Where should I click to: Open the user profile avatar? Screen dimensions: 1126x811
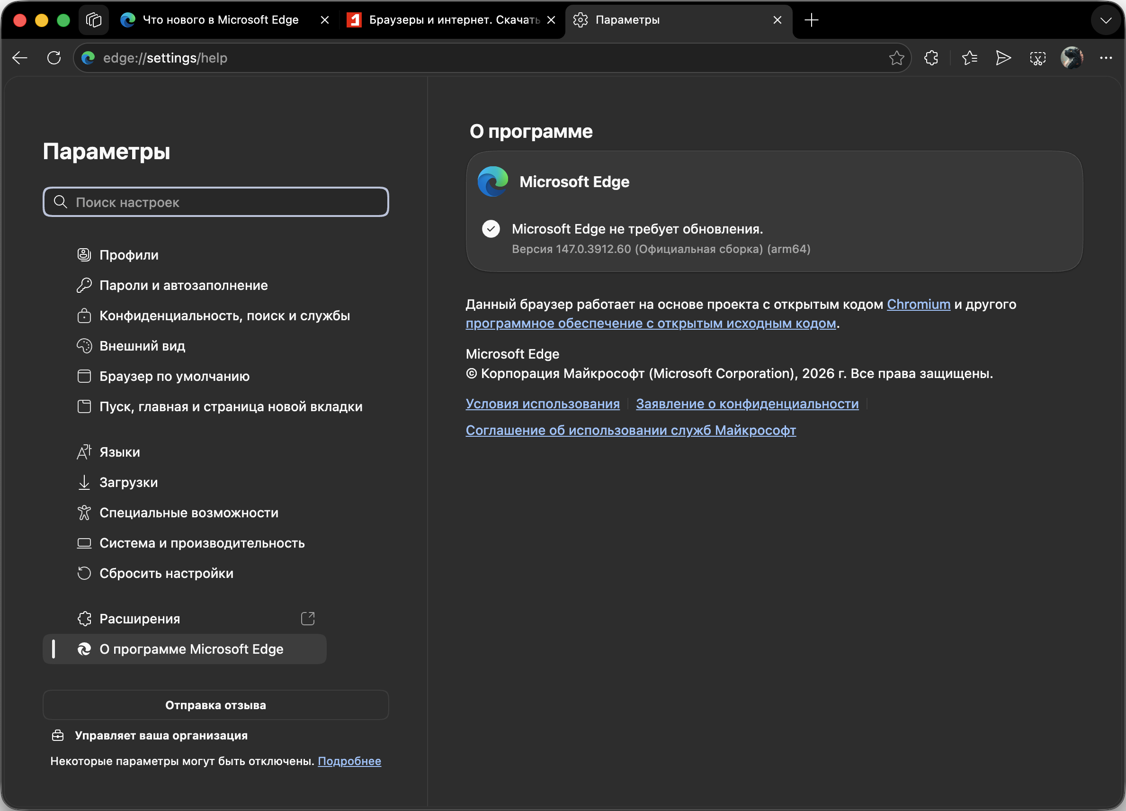1072,58
